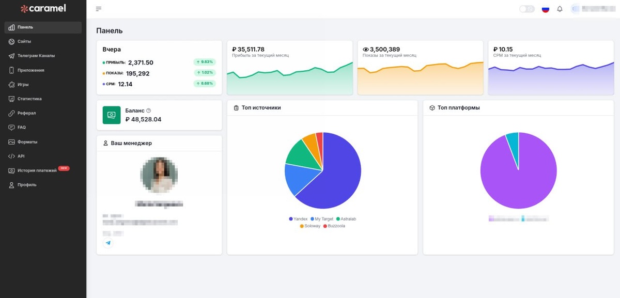The image size is (620, 298).
Task: Click profit growth badge 9.83%
Action: point(205,62)
